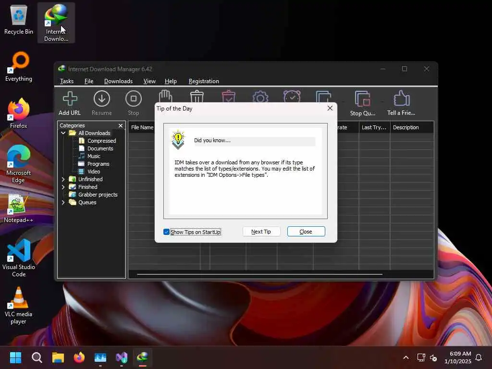492x369 pixels.
Task: Close the Categories panel
Action: [121, 125]
